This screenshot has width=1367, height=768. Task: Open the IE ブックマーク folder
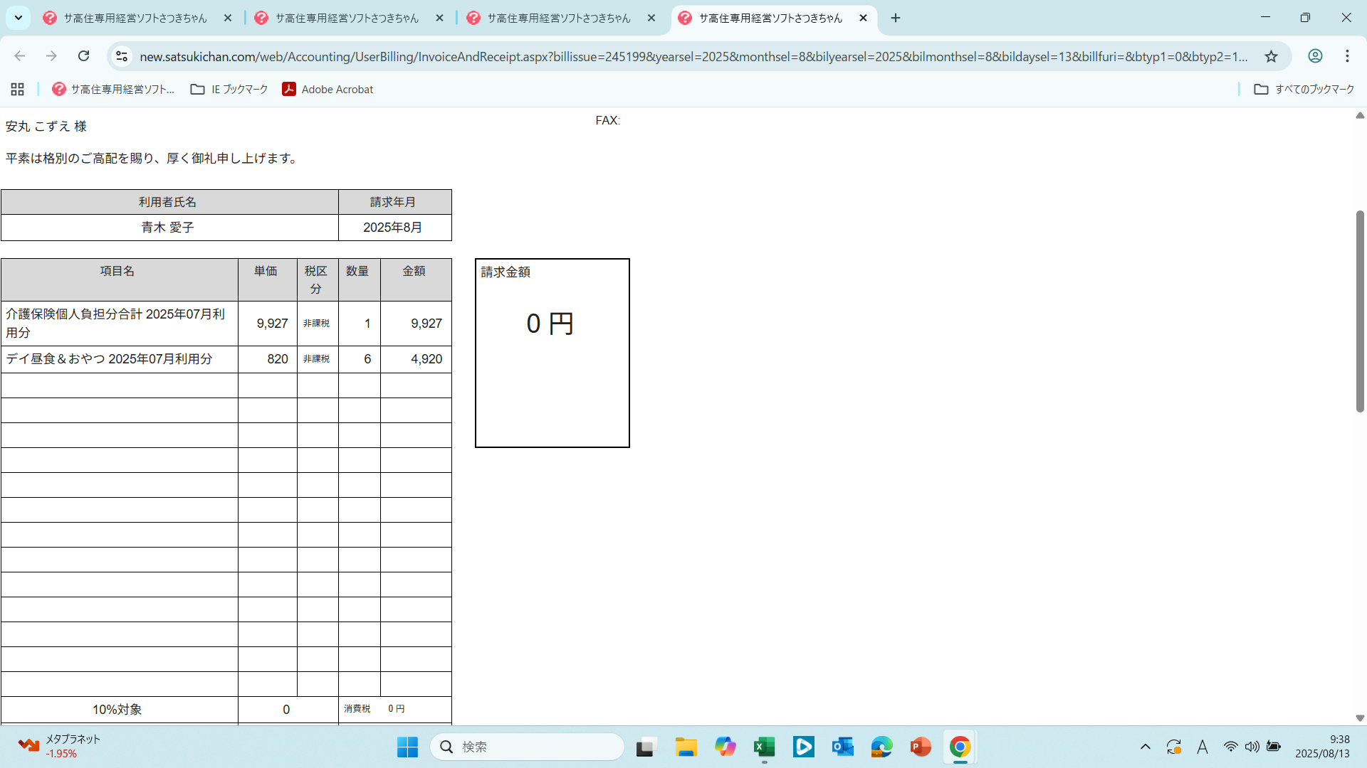pyautogui.click(x=229, y=89)
